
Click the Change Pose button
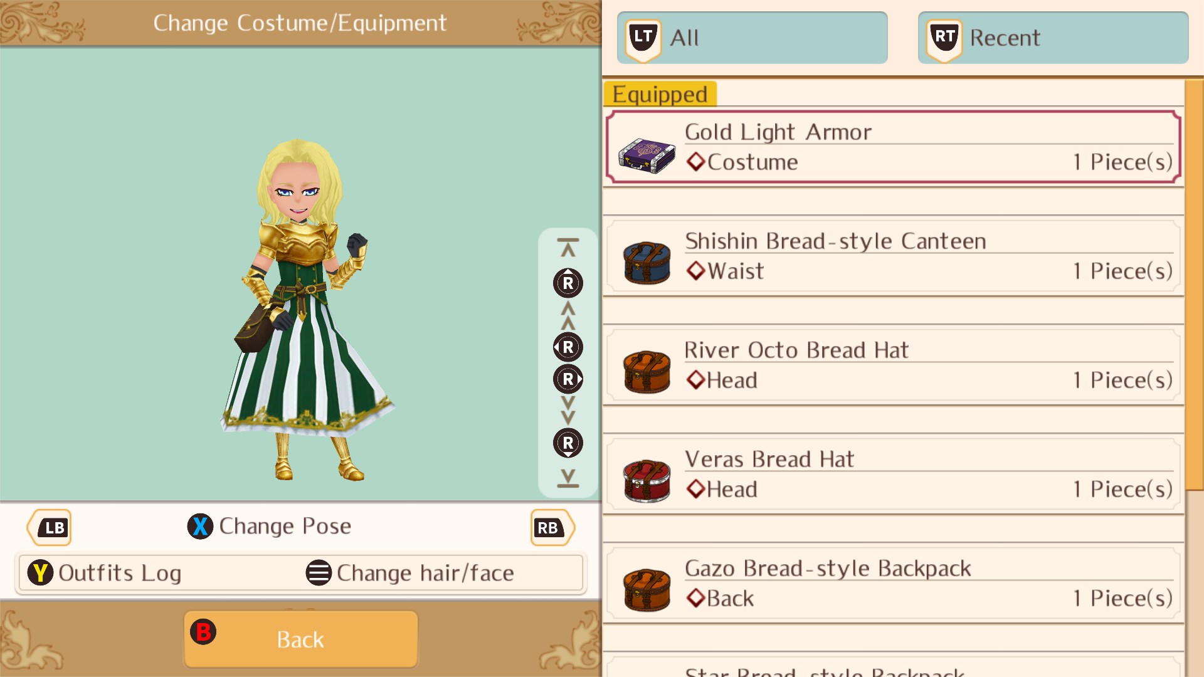point(270,526)
